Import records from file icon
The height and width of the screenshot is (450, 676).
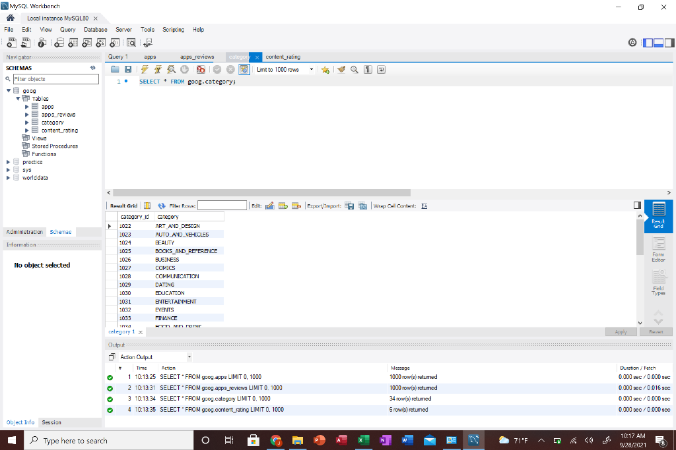click(x=362, y=206)
